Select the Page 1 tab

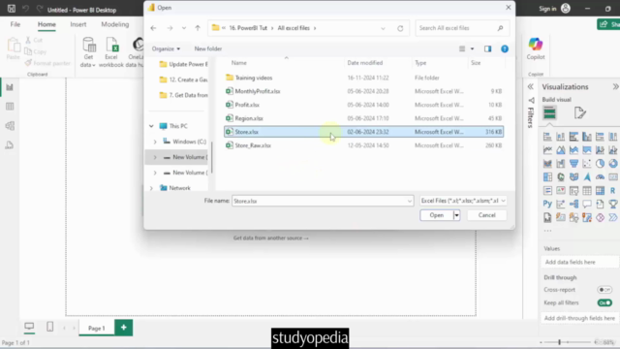click(x=97, y=328)
